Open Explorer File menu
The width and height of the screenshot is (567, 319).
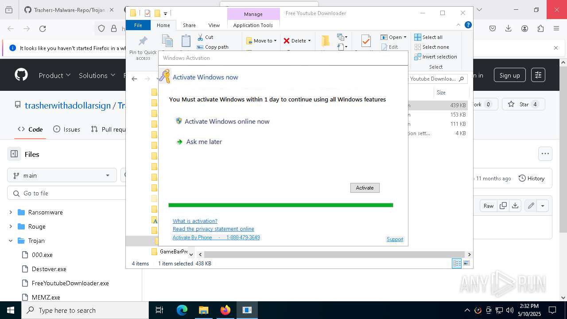(138, 25)
